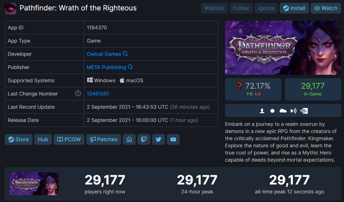Click the 'all-time peak 12 seconds ago' count

coord(289,180)
